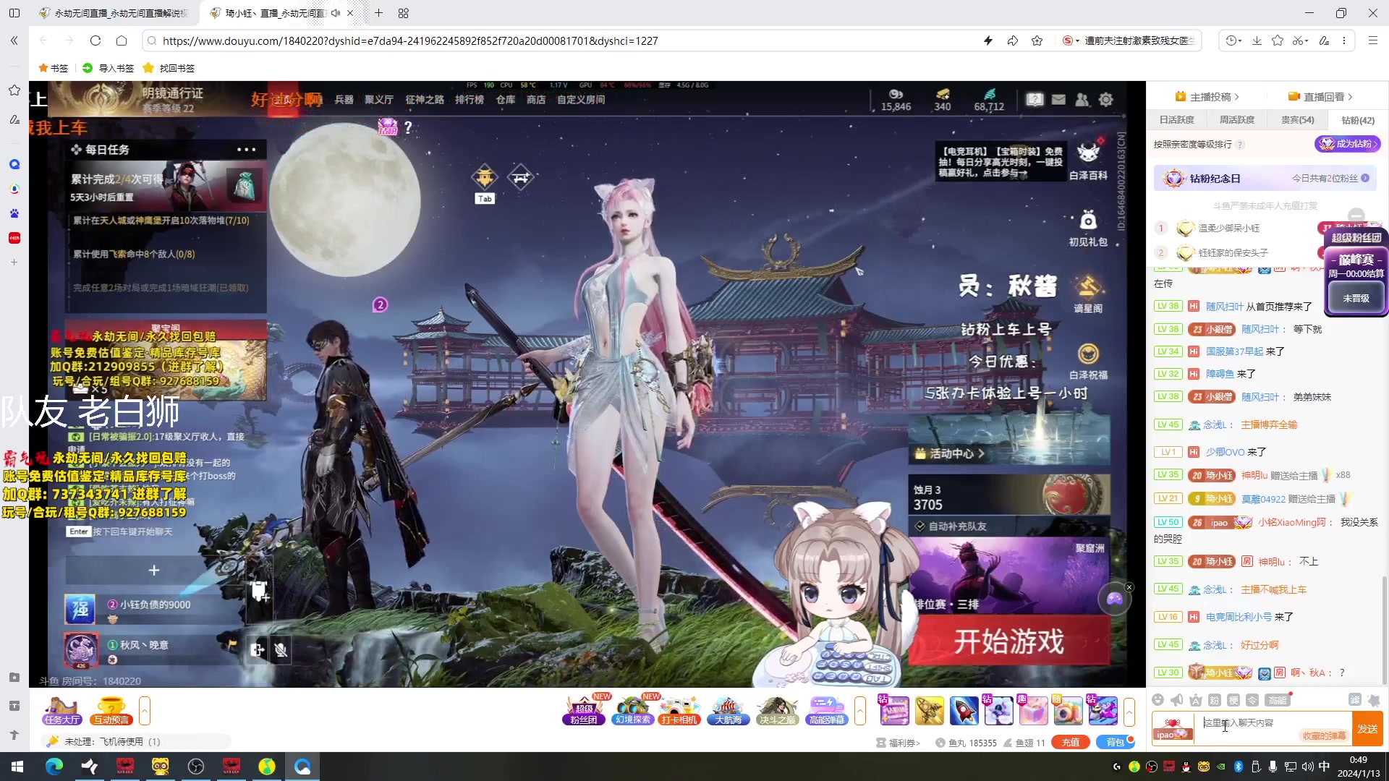This screenshot has height=781, width=1389.
Task: Switch to the 贵宾(54) tab
Action: click(1298, 120)
